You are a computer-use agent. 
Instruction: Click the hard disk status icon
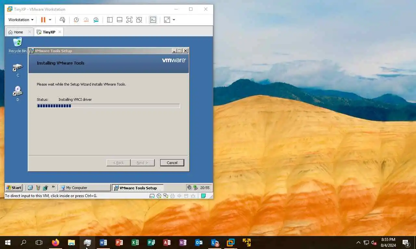pos(152,196)
